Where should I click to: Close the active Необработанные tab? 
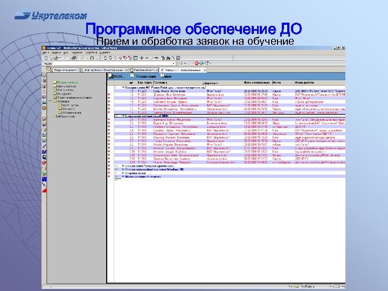205,70
